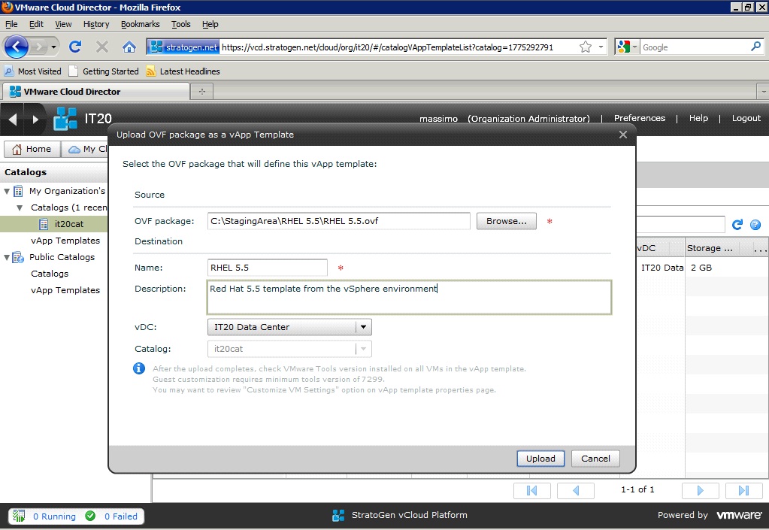
Task: Open the Edit menu
Action: (36, 24)
